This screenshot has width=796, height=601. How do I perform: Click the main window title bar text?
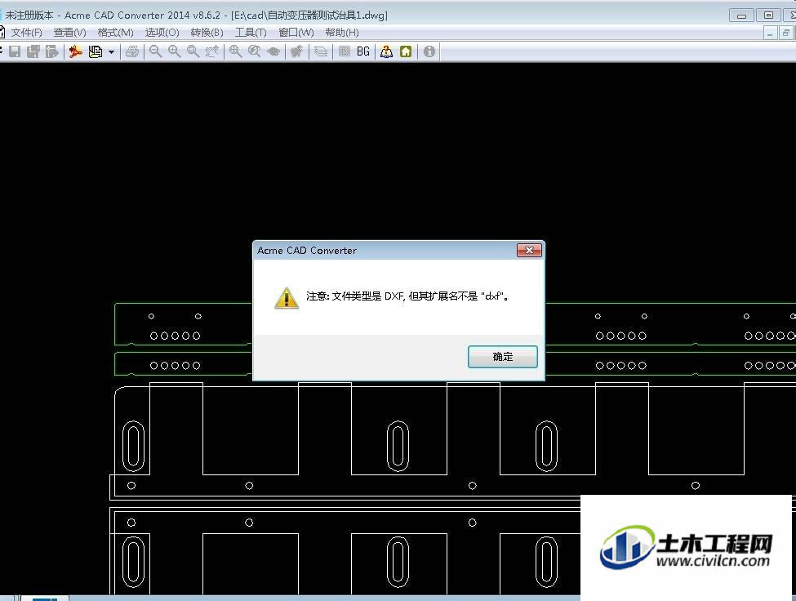(197, 16)
